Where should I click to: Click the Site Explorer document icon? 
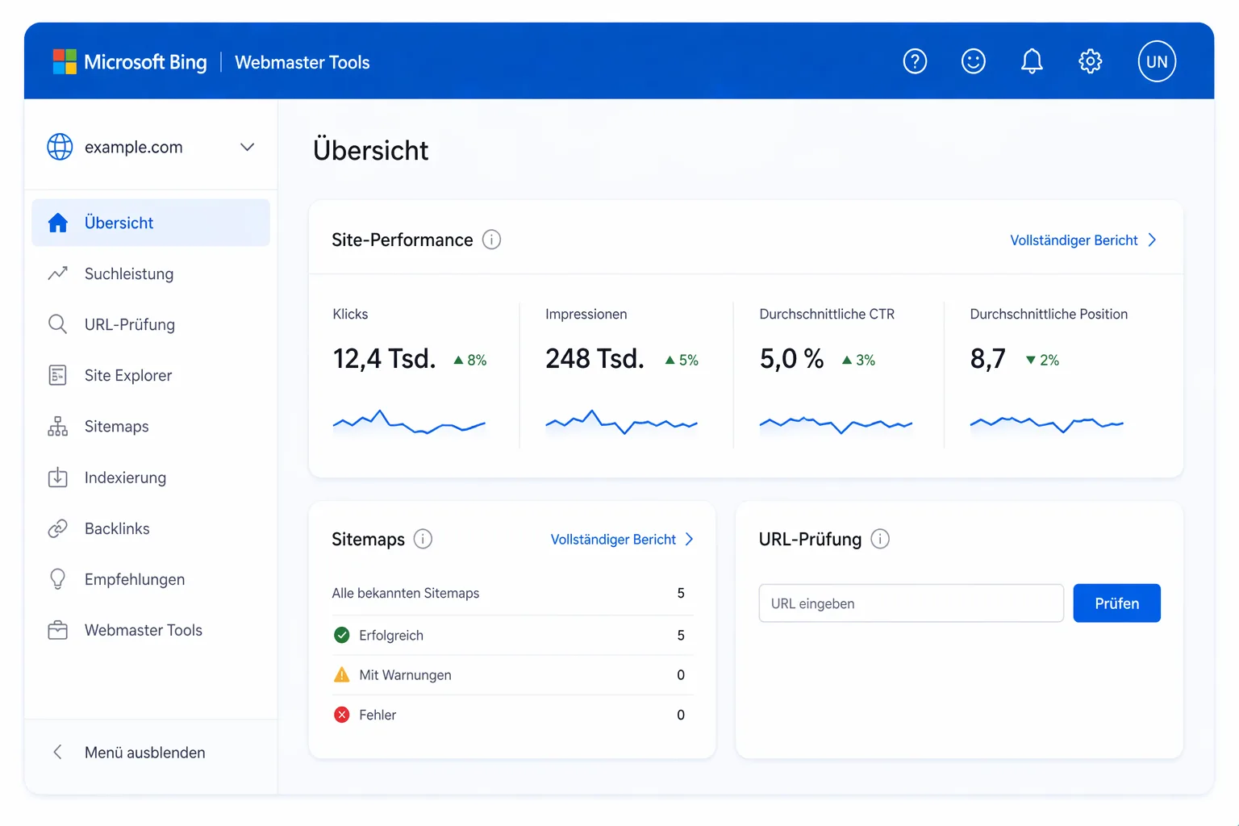click(x=58, y=375)
